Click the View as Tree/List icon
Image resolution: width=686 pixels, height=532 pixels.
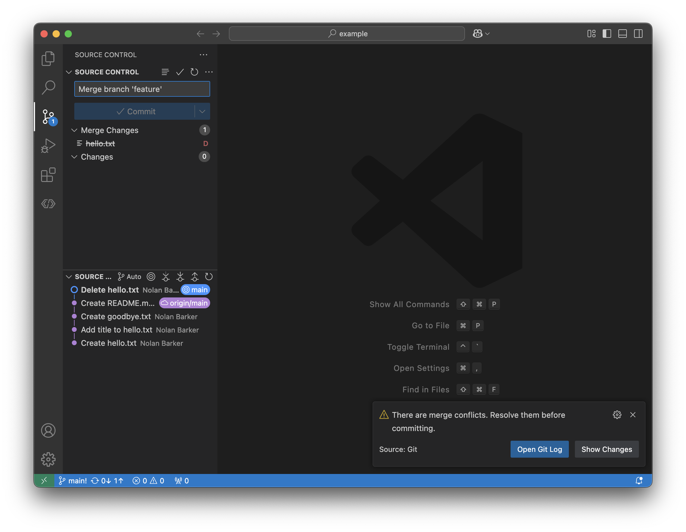tap(165, 72)
